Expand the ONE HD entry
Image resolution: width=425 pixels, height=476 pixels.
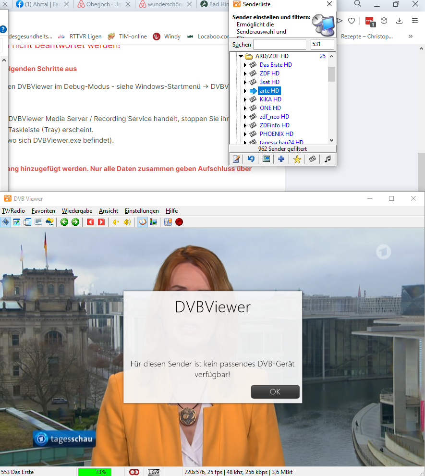(245, 108)
